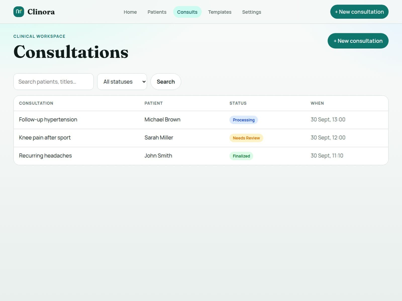Open the Templates section
The height and width of the screenshot is (301, 402).
220,12
